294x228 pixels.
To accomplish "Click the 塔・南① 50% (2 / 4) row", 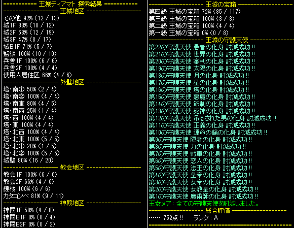I will [30, 89].
